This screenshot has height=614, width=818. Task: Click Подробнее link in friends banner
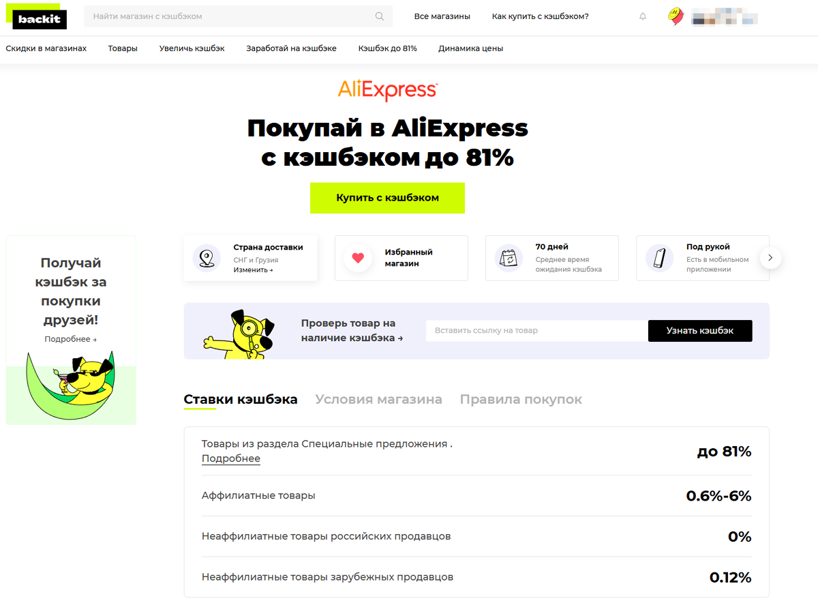tap(71, 339)
